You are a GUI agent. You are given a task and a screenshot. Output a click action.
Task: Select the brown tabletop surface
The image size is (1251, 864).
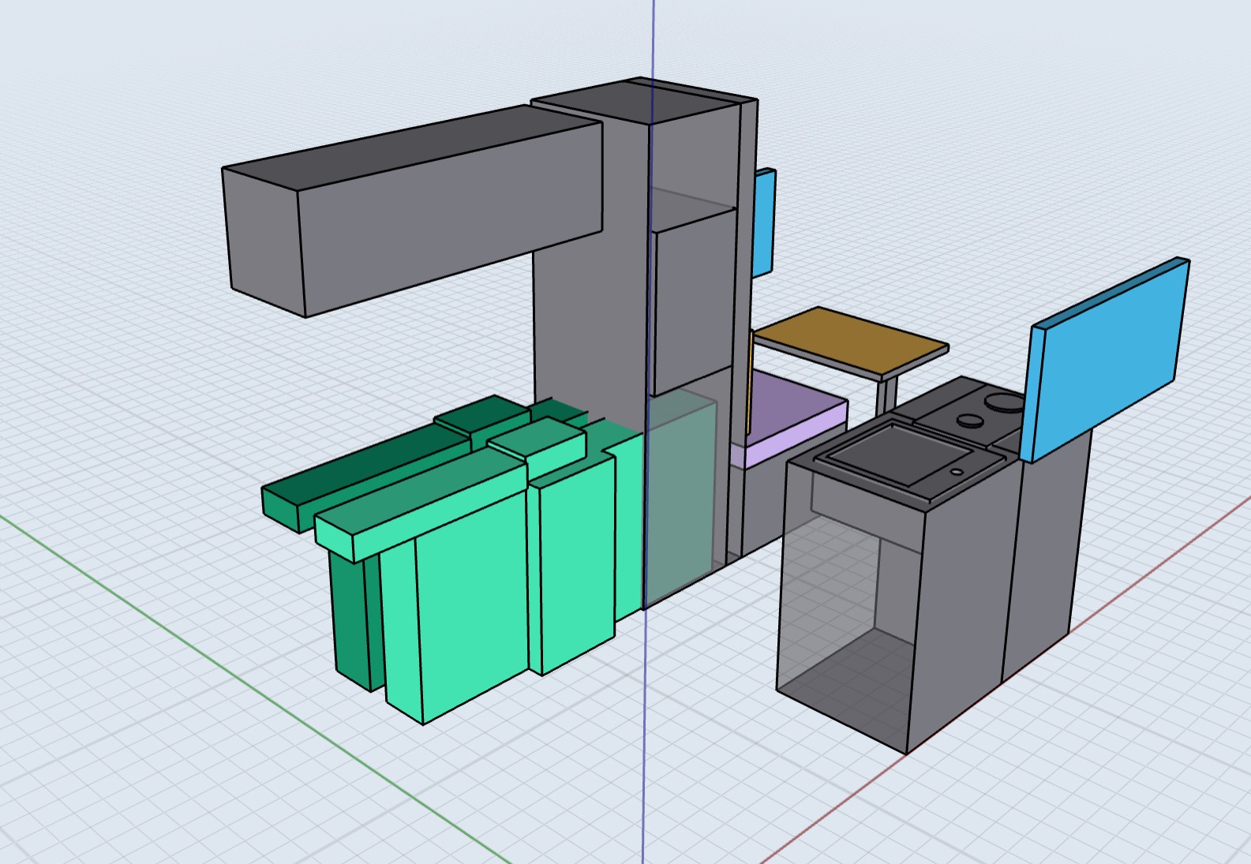tap(851, 340)
